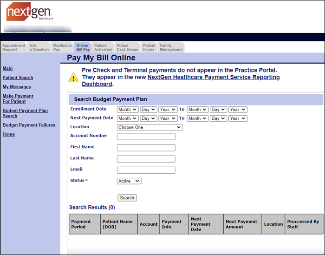Expand Next Payment Date end Year dropdown
This screenshot has width=325, height=255.
[238, 118]
